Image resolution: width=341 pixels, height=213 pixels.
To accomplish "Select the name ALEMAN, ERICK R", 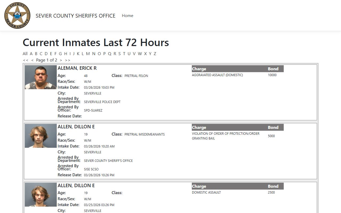I will point(77,68).
